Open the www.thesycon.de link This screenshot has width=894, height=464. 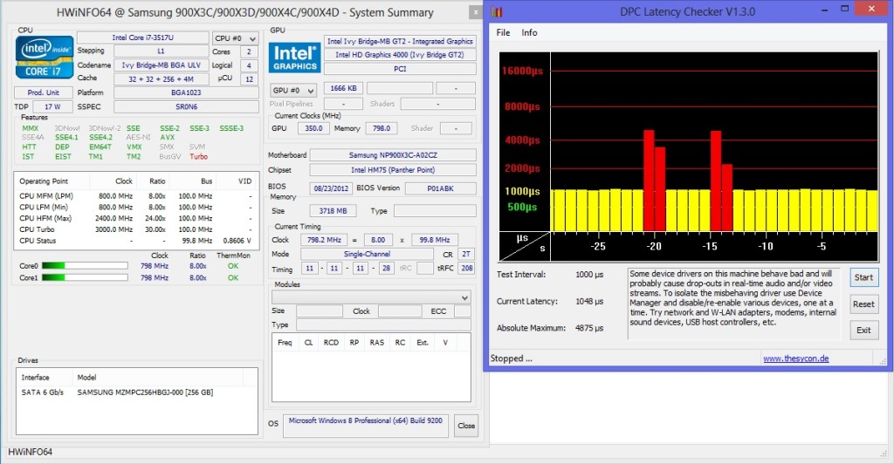point(796,358)
